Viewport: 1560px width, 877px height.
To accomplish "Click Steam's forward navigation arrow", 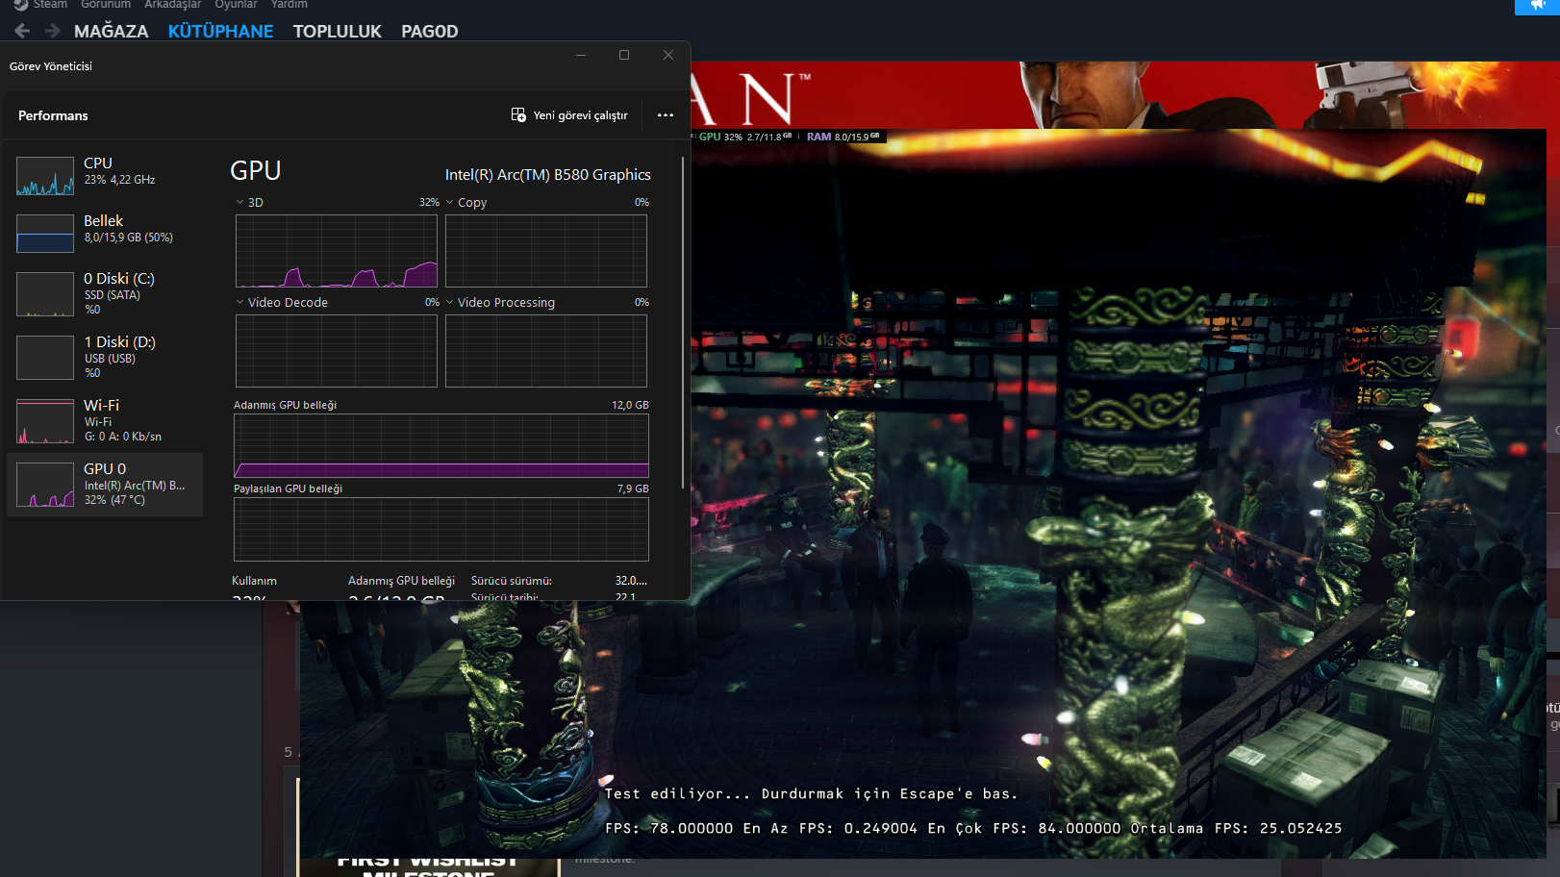I will 53,31.
